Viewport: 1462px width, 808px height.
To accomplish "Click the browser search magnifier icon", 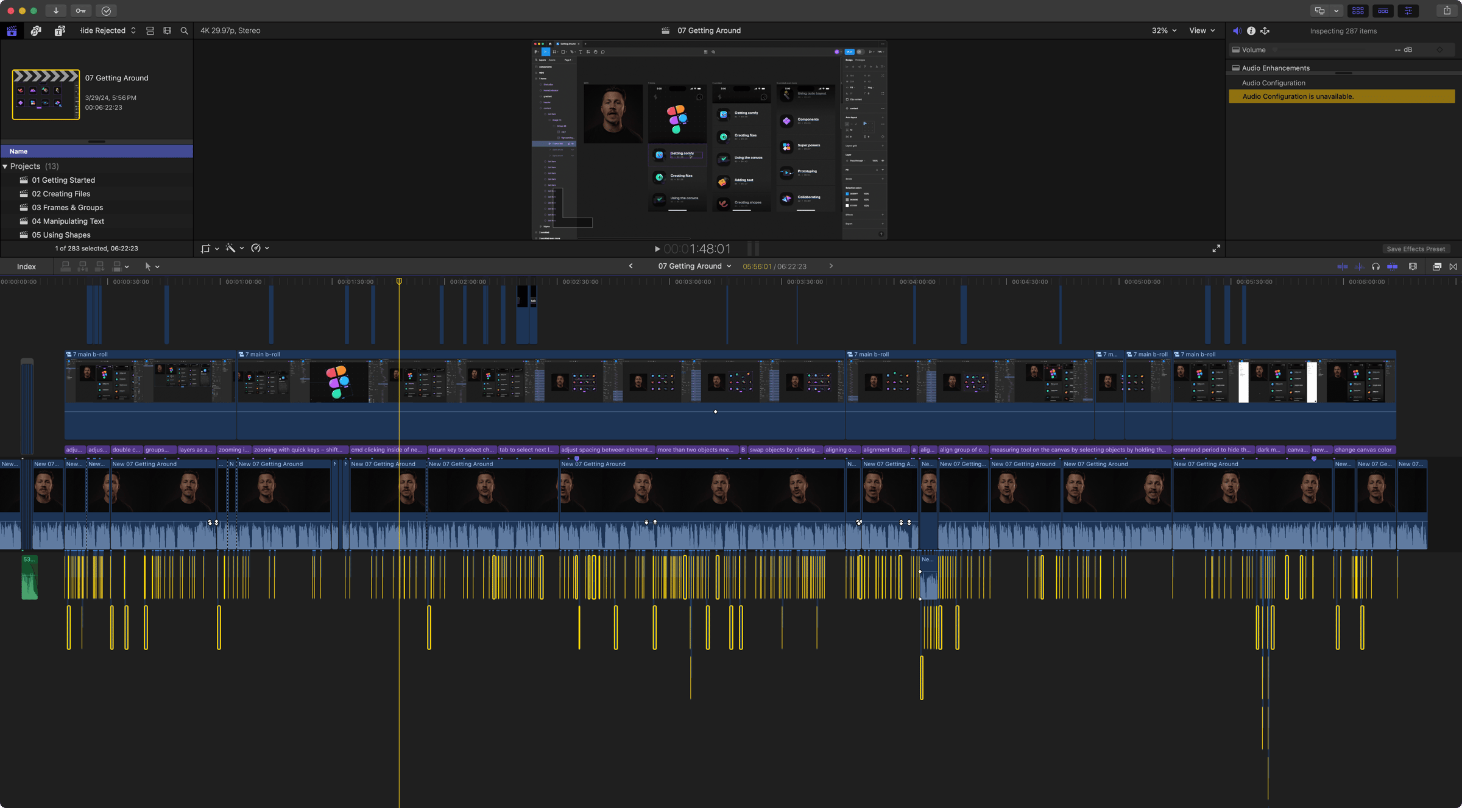I will (184, 30).
